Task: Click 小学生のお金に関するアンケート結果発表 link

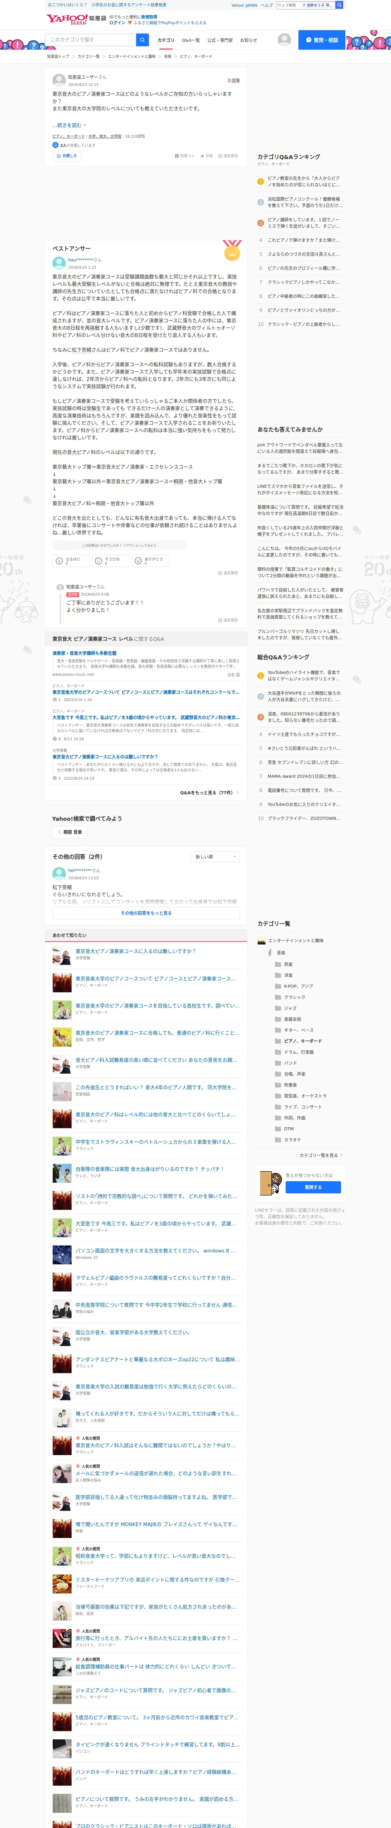Action: [129, 5]
